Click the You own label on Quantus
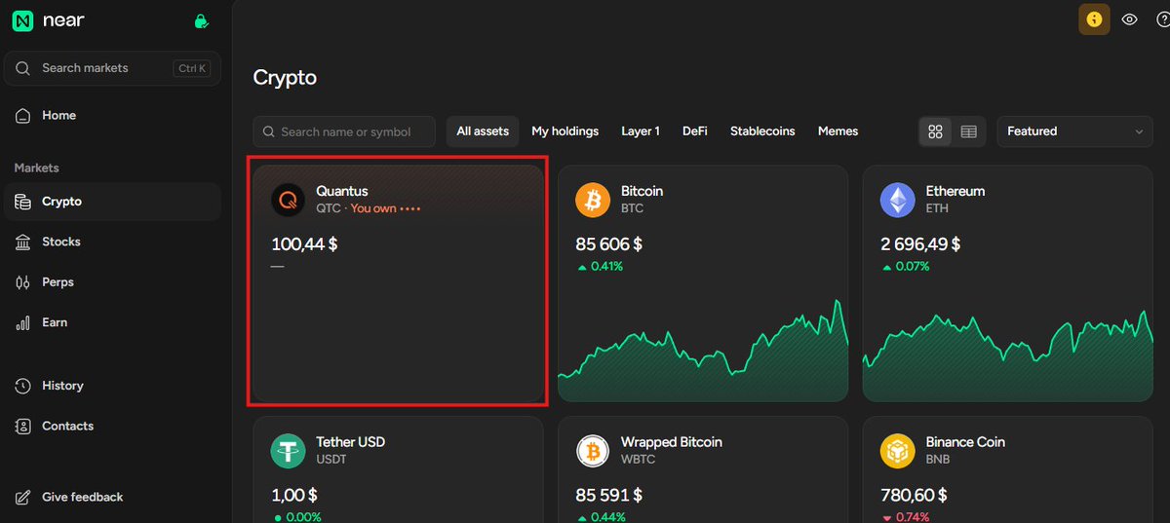This screenshot has width=1170, height=523. coord(373,208)
